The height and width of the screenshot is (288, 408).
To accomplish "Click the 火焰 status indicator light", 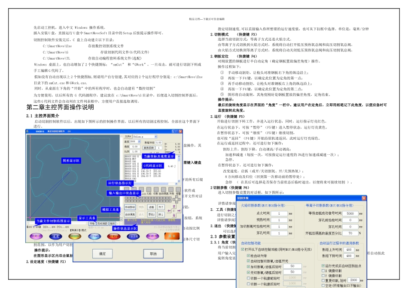I will tap(149, 189).
